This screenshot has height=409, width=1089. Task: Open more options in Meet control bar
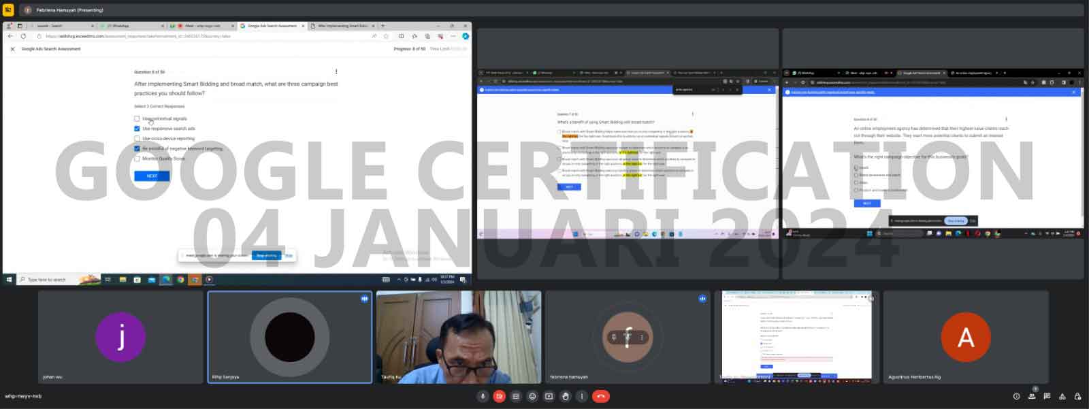[x=582, y=396]
